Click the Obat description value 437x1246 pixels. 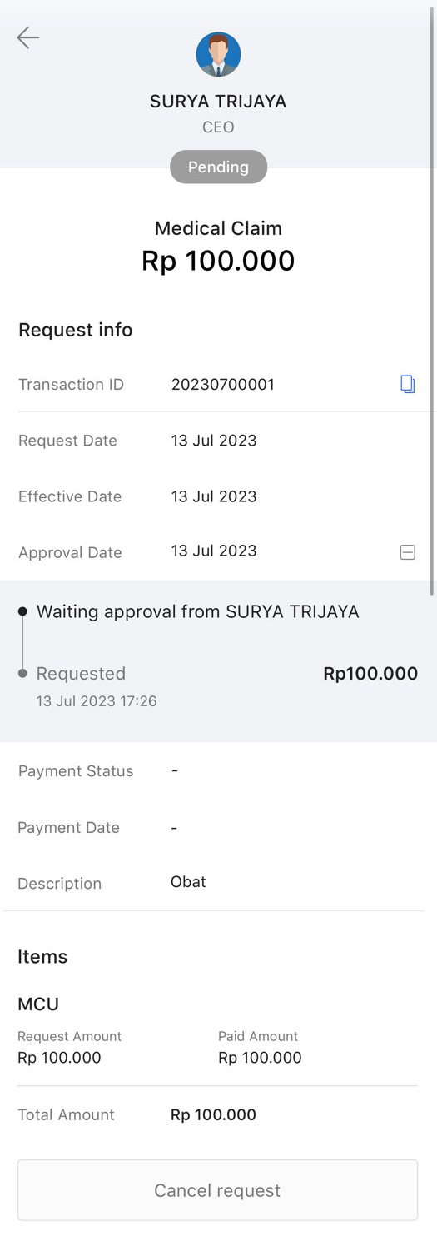point(188,881)
